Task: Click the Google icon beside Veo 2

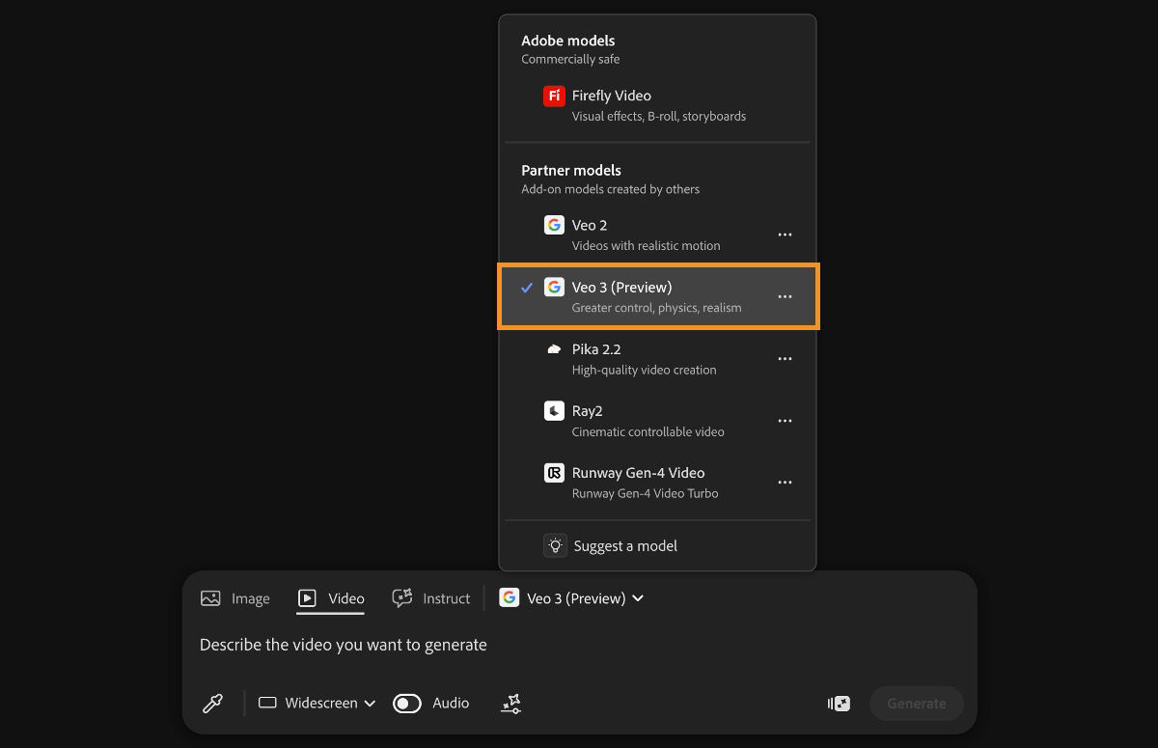Action: (554, 225)
